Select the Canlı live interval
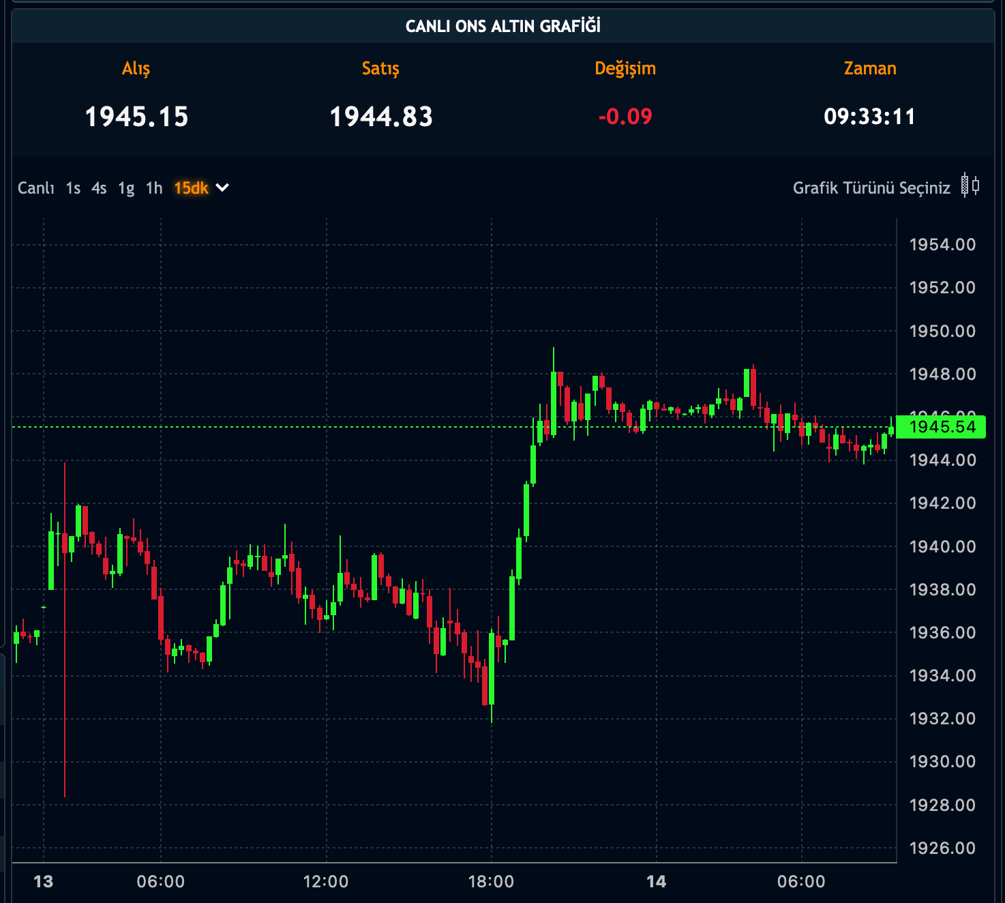The image size is (1005, 903). [x=36, y=188]
